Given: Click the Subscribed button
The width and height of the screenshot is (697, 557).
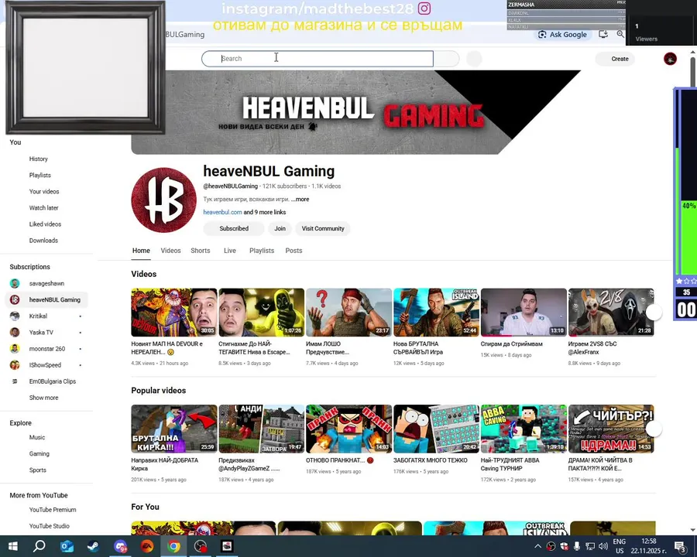Looking at the screenshot, I should [x=234, y=228].
